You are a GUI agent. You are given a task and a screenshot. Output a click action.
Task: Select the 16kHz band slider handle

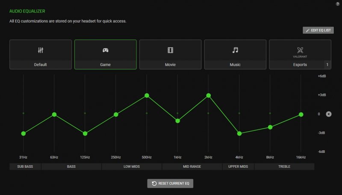(x=301, y=115)
